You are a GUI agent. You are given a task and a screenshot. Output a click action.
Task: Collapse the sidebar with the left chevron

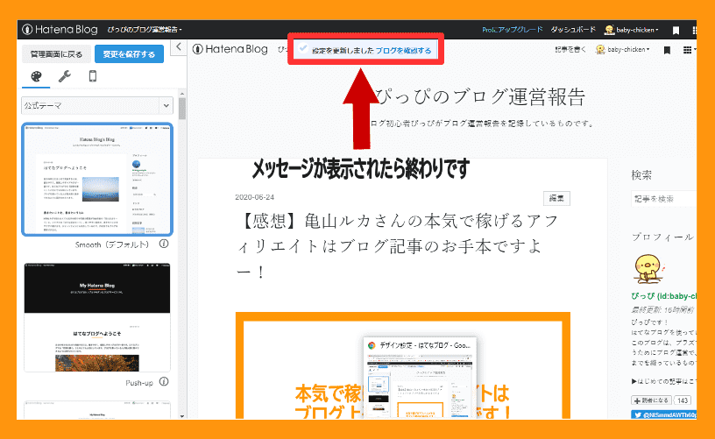(179, 46)
